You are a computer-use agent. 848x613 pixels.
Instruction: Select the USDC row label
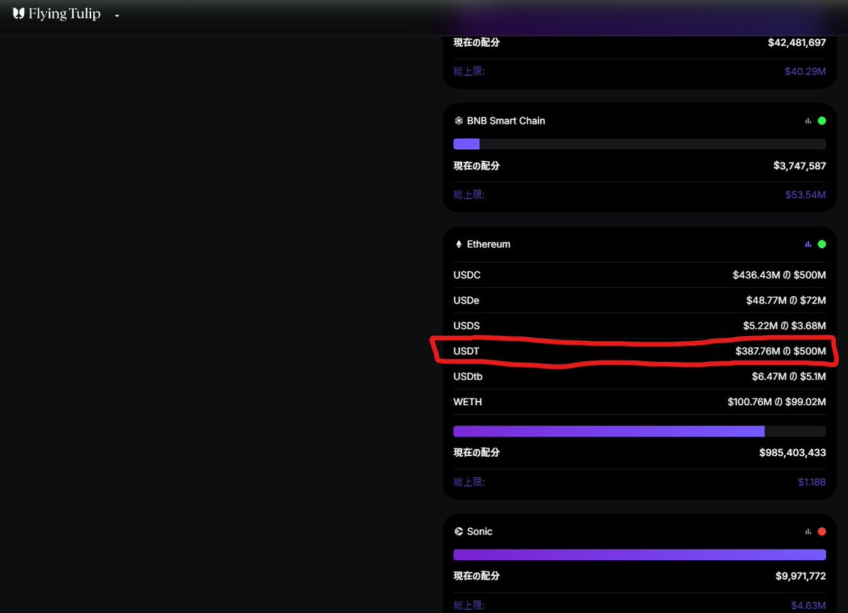[467, 275]
